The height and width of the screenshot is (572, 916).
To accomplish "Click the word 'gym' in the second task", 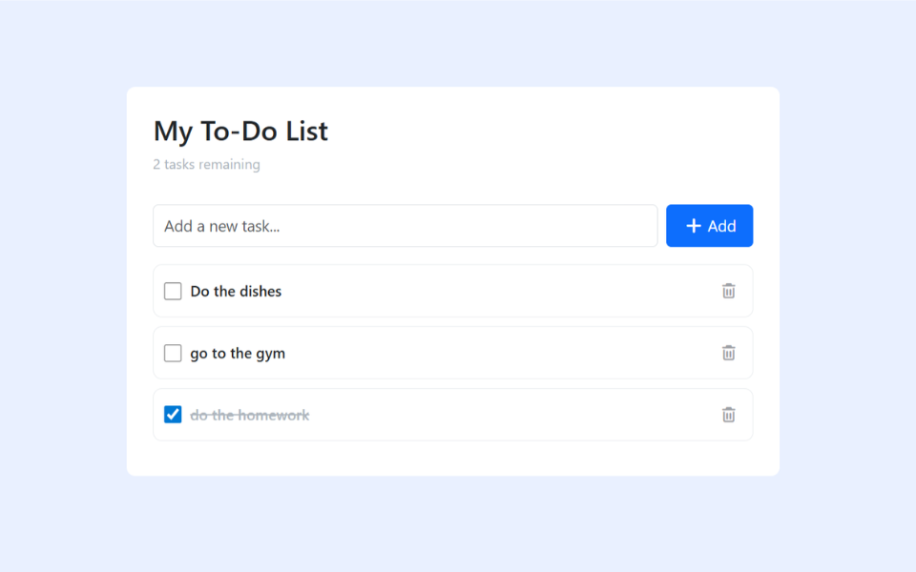I will pyautogui.click(x=271, y=354).
